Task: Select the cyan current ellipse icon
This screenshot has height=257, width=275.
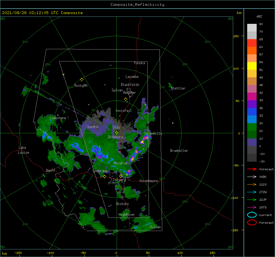Action: click(252, 215)
